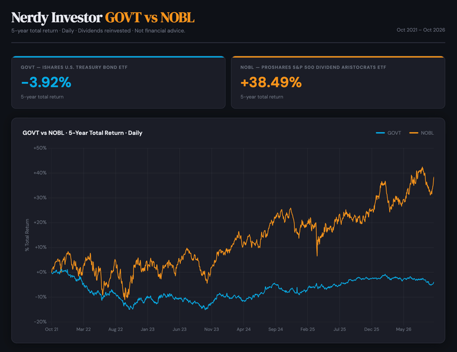This screenshot has height=352, width=457.
Task: Toggle the GOVT series in the chart legend
Action: (x=388, y=133)
